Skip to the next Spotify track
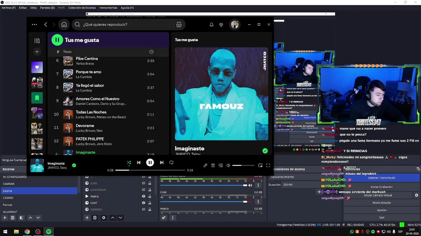Image resolution: width=421 pixels, height=236 pixels. click(x=161, y=163)
